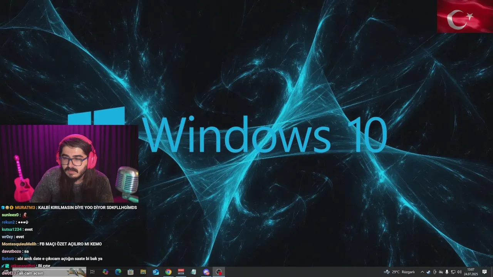Open network settings tray icon
This screenshot has width=493, height=277.
(453, 272)
